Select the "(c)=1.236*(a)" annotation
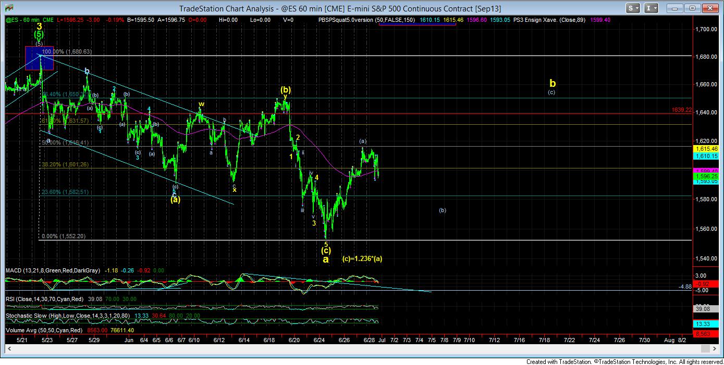 point(362,258)
